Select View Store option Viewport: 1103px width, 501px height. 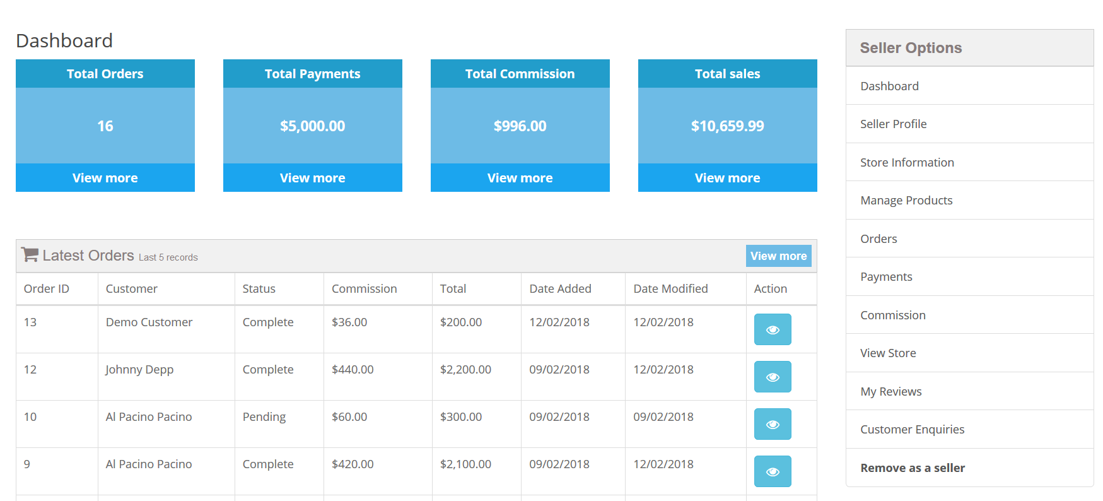(x=970, y=353)
